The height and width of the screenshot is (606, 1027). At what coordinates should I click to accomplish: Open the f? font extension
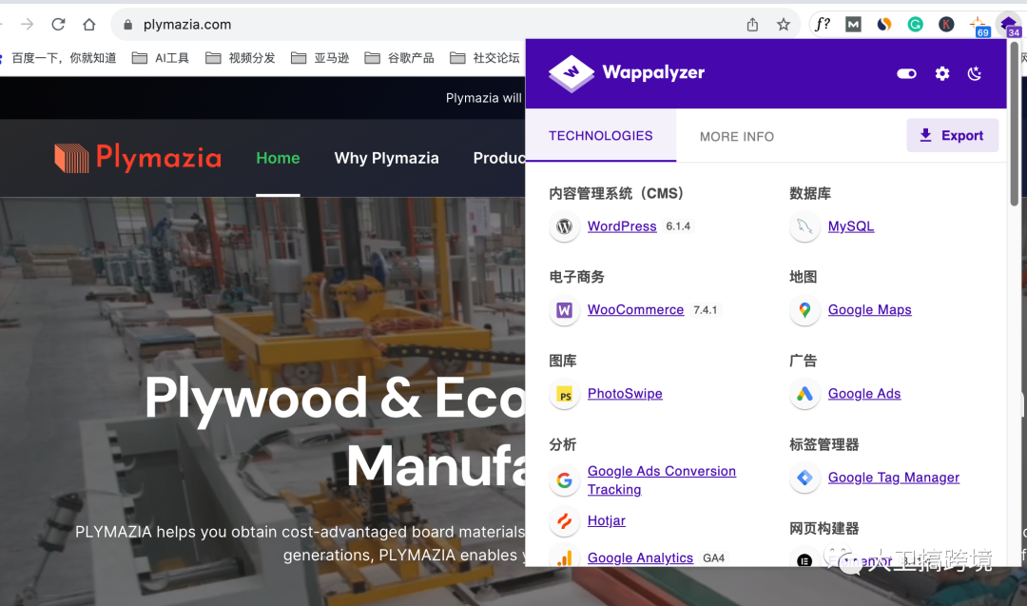click(822, 24)
